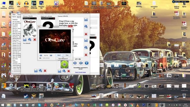Open the blue info button
This screenshot has height=107, width=190.
pos(86,63)
